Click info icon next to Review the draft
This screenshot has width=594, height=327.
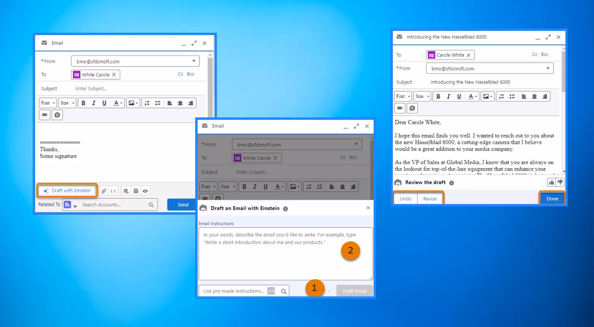pyautogui.click(x=451, y=183)
